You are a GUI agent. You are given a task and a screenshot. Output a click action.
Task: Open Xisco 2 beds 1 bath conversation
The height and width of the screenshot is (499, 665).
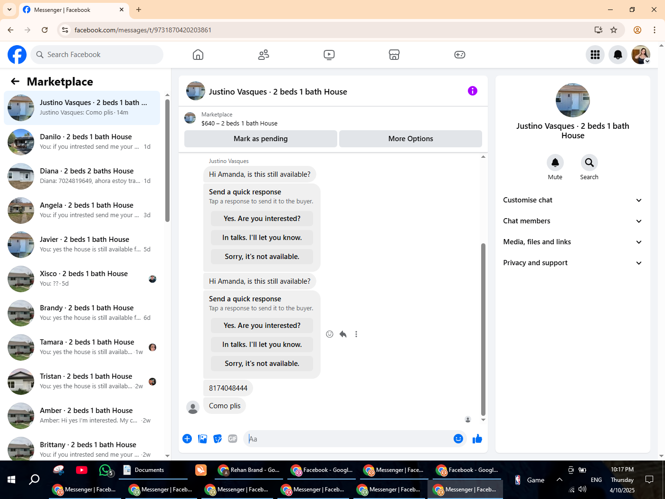pyautogui.click(x=82, y=279)
